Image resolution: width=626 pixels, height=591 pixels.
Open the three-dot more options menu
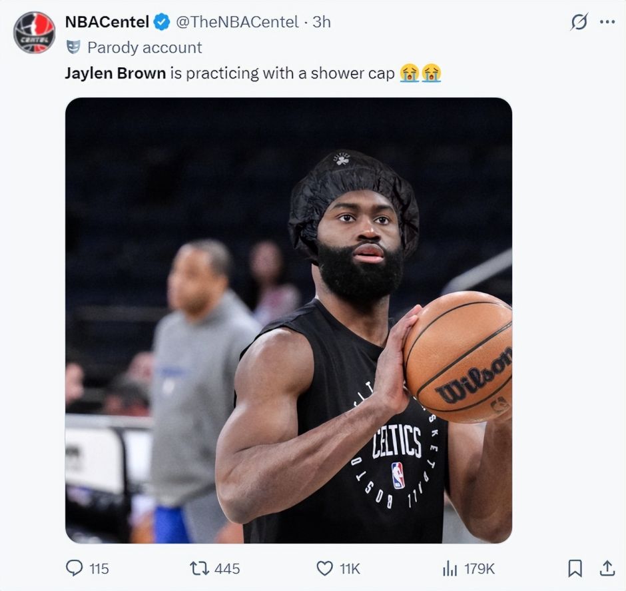tap(607, 22)
